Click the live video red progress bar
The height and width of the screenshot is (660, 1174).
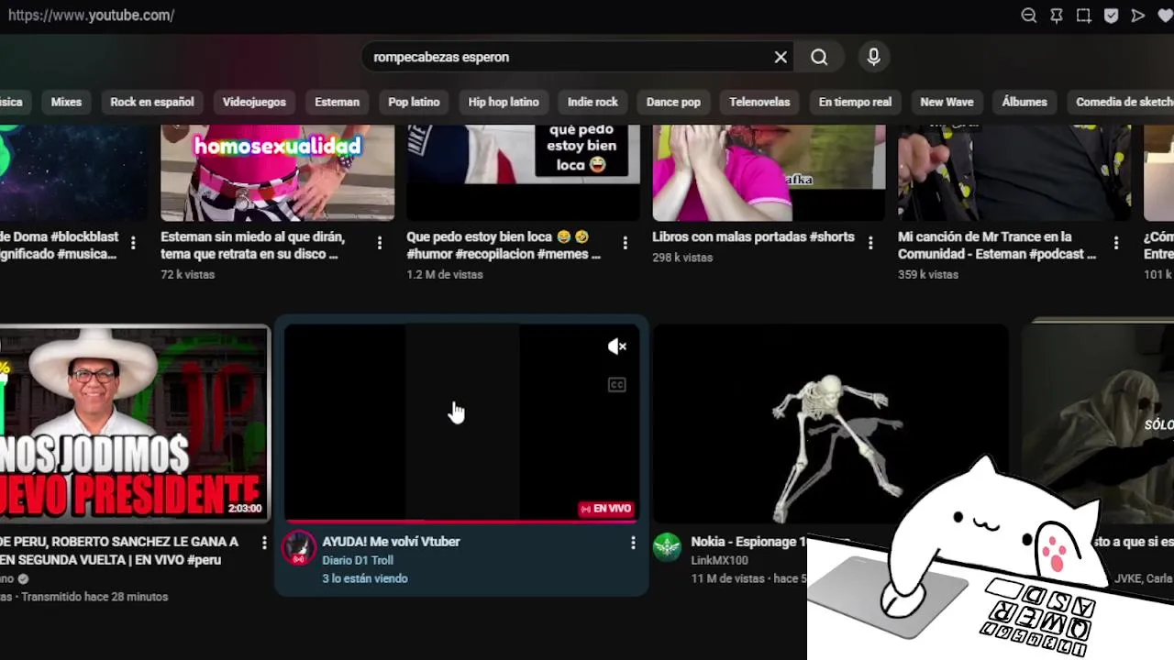[461, 521]
